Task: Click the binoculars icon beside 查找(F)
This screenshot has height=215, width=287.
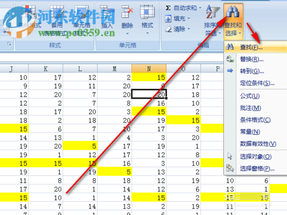Action: [230, 47]
